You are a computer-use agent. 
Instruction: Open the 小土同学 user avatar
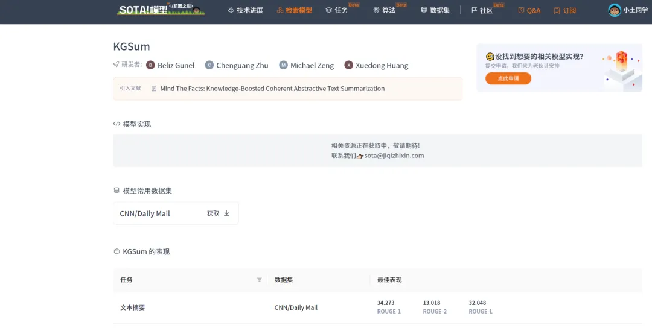click(614, 10)
